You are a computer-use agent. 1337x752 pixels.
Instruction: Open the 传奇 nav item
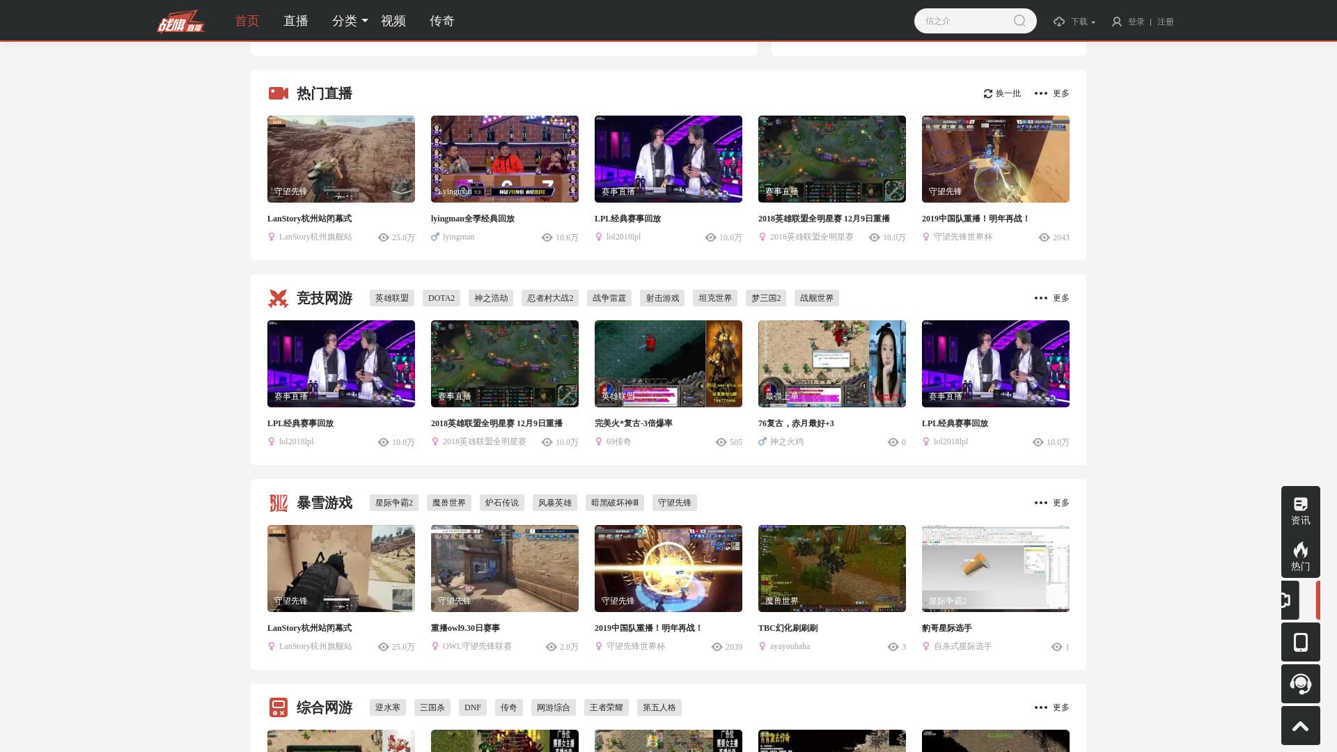tap(442, 21)
